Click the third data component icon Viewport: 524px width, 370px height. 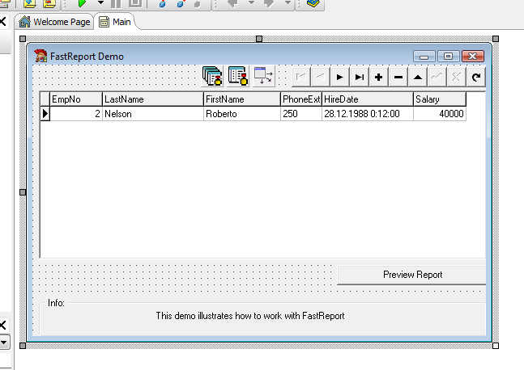tap(264, 76)
